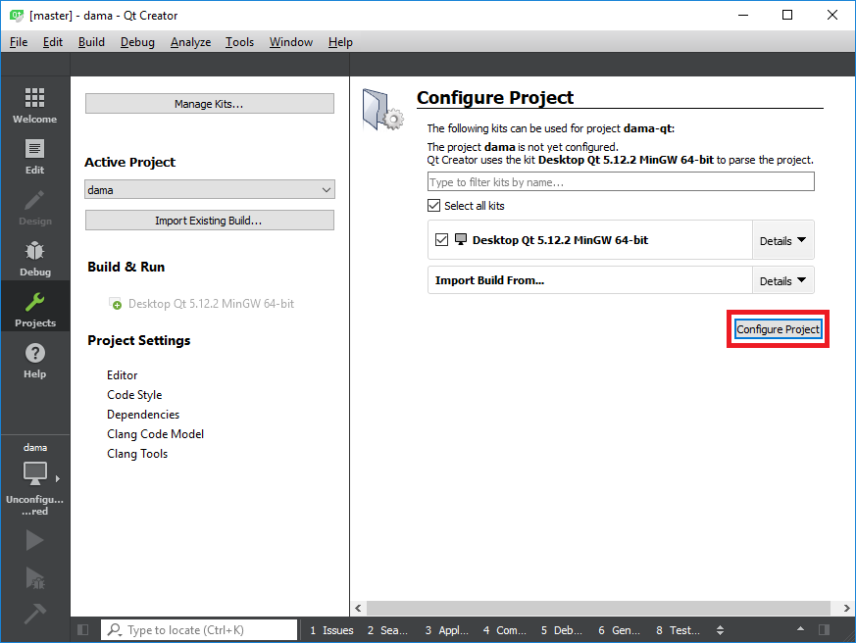Maximize output pane with the up arrow
The image size is (856, 643).
click(800, 629)
